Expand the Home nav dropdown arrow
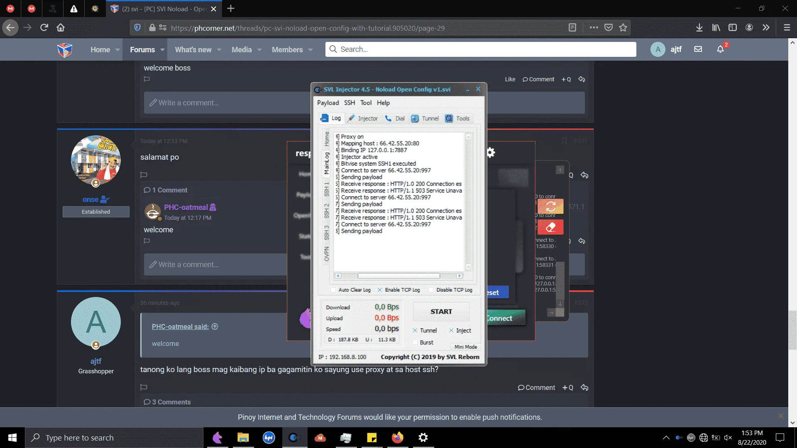The width and height of the screenshot is (797, 448). click(x=117, y=50)
